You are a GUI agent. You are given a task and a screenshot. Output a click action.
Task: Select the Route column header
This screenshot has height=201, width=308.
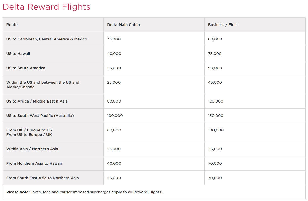(x=12, y=25)
